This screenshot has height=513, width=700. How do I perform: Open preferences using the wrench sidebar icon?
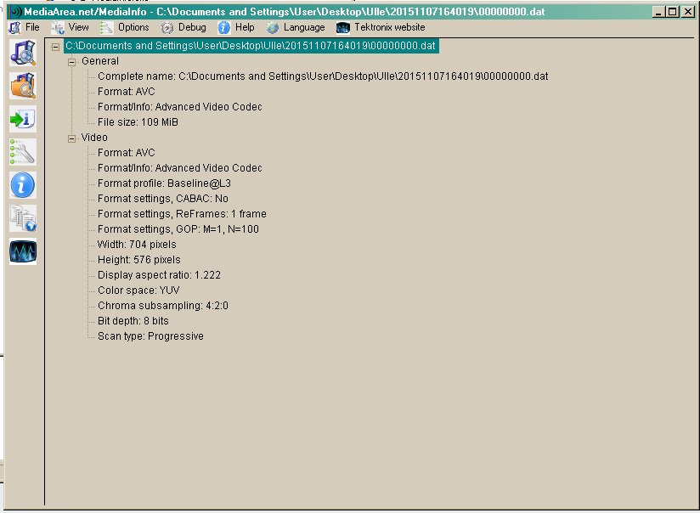(23, 152)
